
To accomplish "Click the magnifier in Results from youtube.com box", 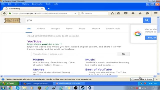I will click(123, 54).
